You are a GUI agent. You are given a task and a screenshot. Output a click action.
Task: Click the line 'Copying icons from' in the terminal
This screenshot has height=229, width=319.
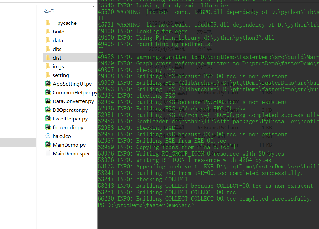coord(167,147)
